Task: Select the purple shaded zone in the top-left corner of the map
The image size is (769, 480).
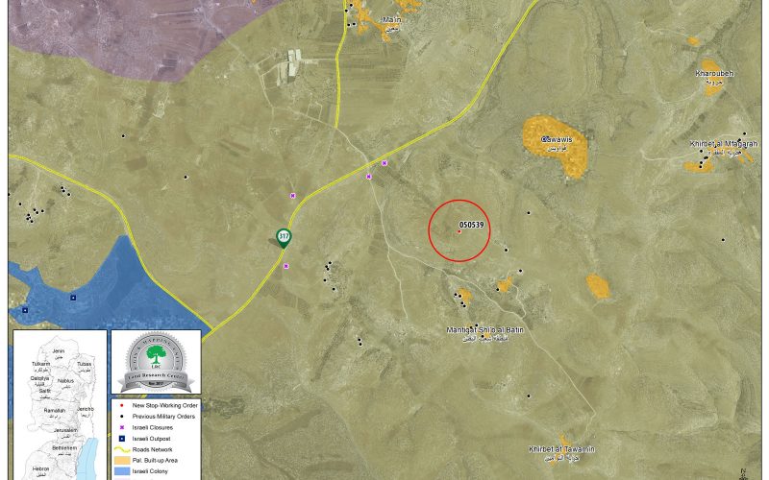Action: point(123,35)
